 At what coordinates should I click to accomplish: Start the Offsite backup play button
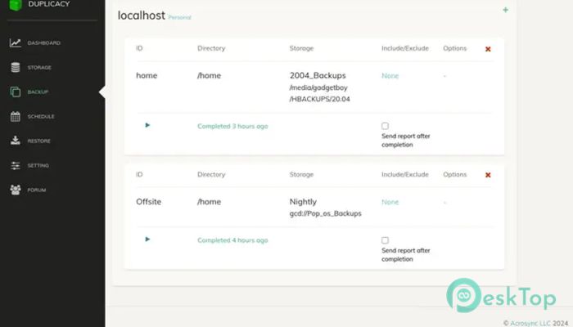tap(147, 240)
